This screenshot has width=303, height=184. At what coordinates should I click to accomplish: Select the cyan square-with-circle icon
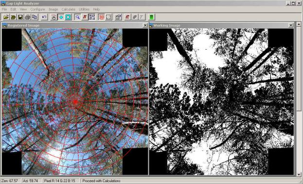[x=68, y=17]
